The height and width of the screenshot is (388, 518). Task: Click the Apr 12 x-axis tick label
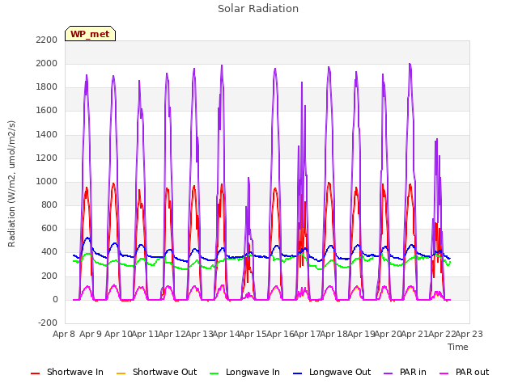172,334
